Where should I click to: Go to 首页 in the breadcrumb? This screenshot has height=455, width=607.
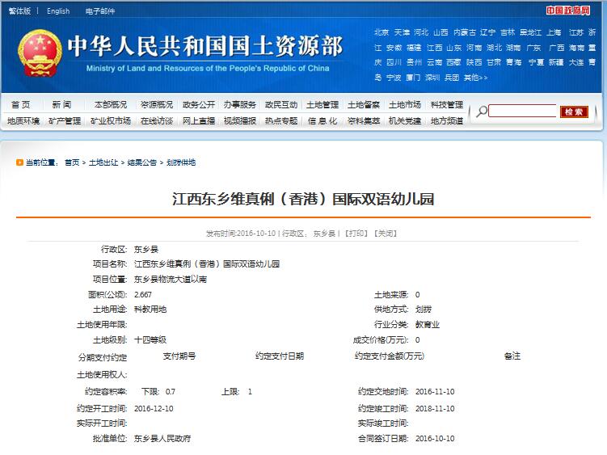tap(72, 162)
